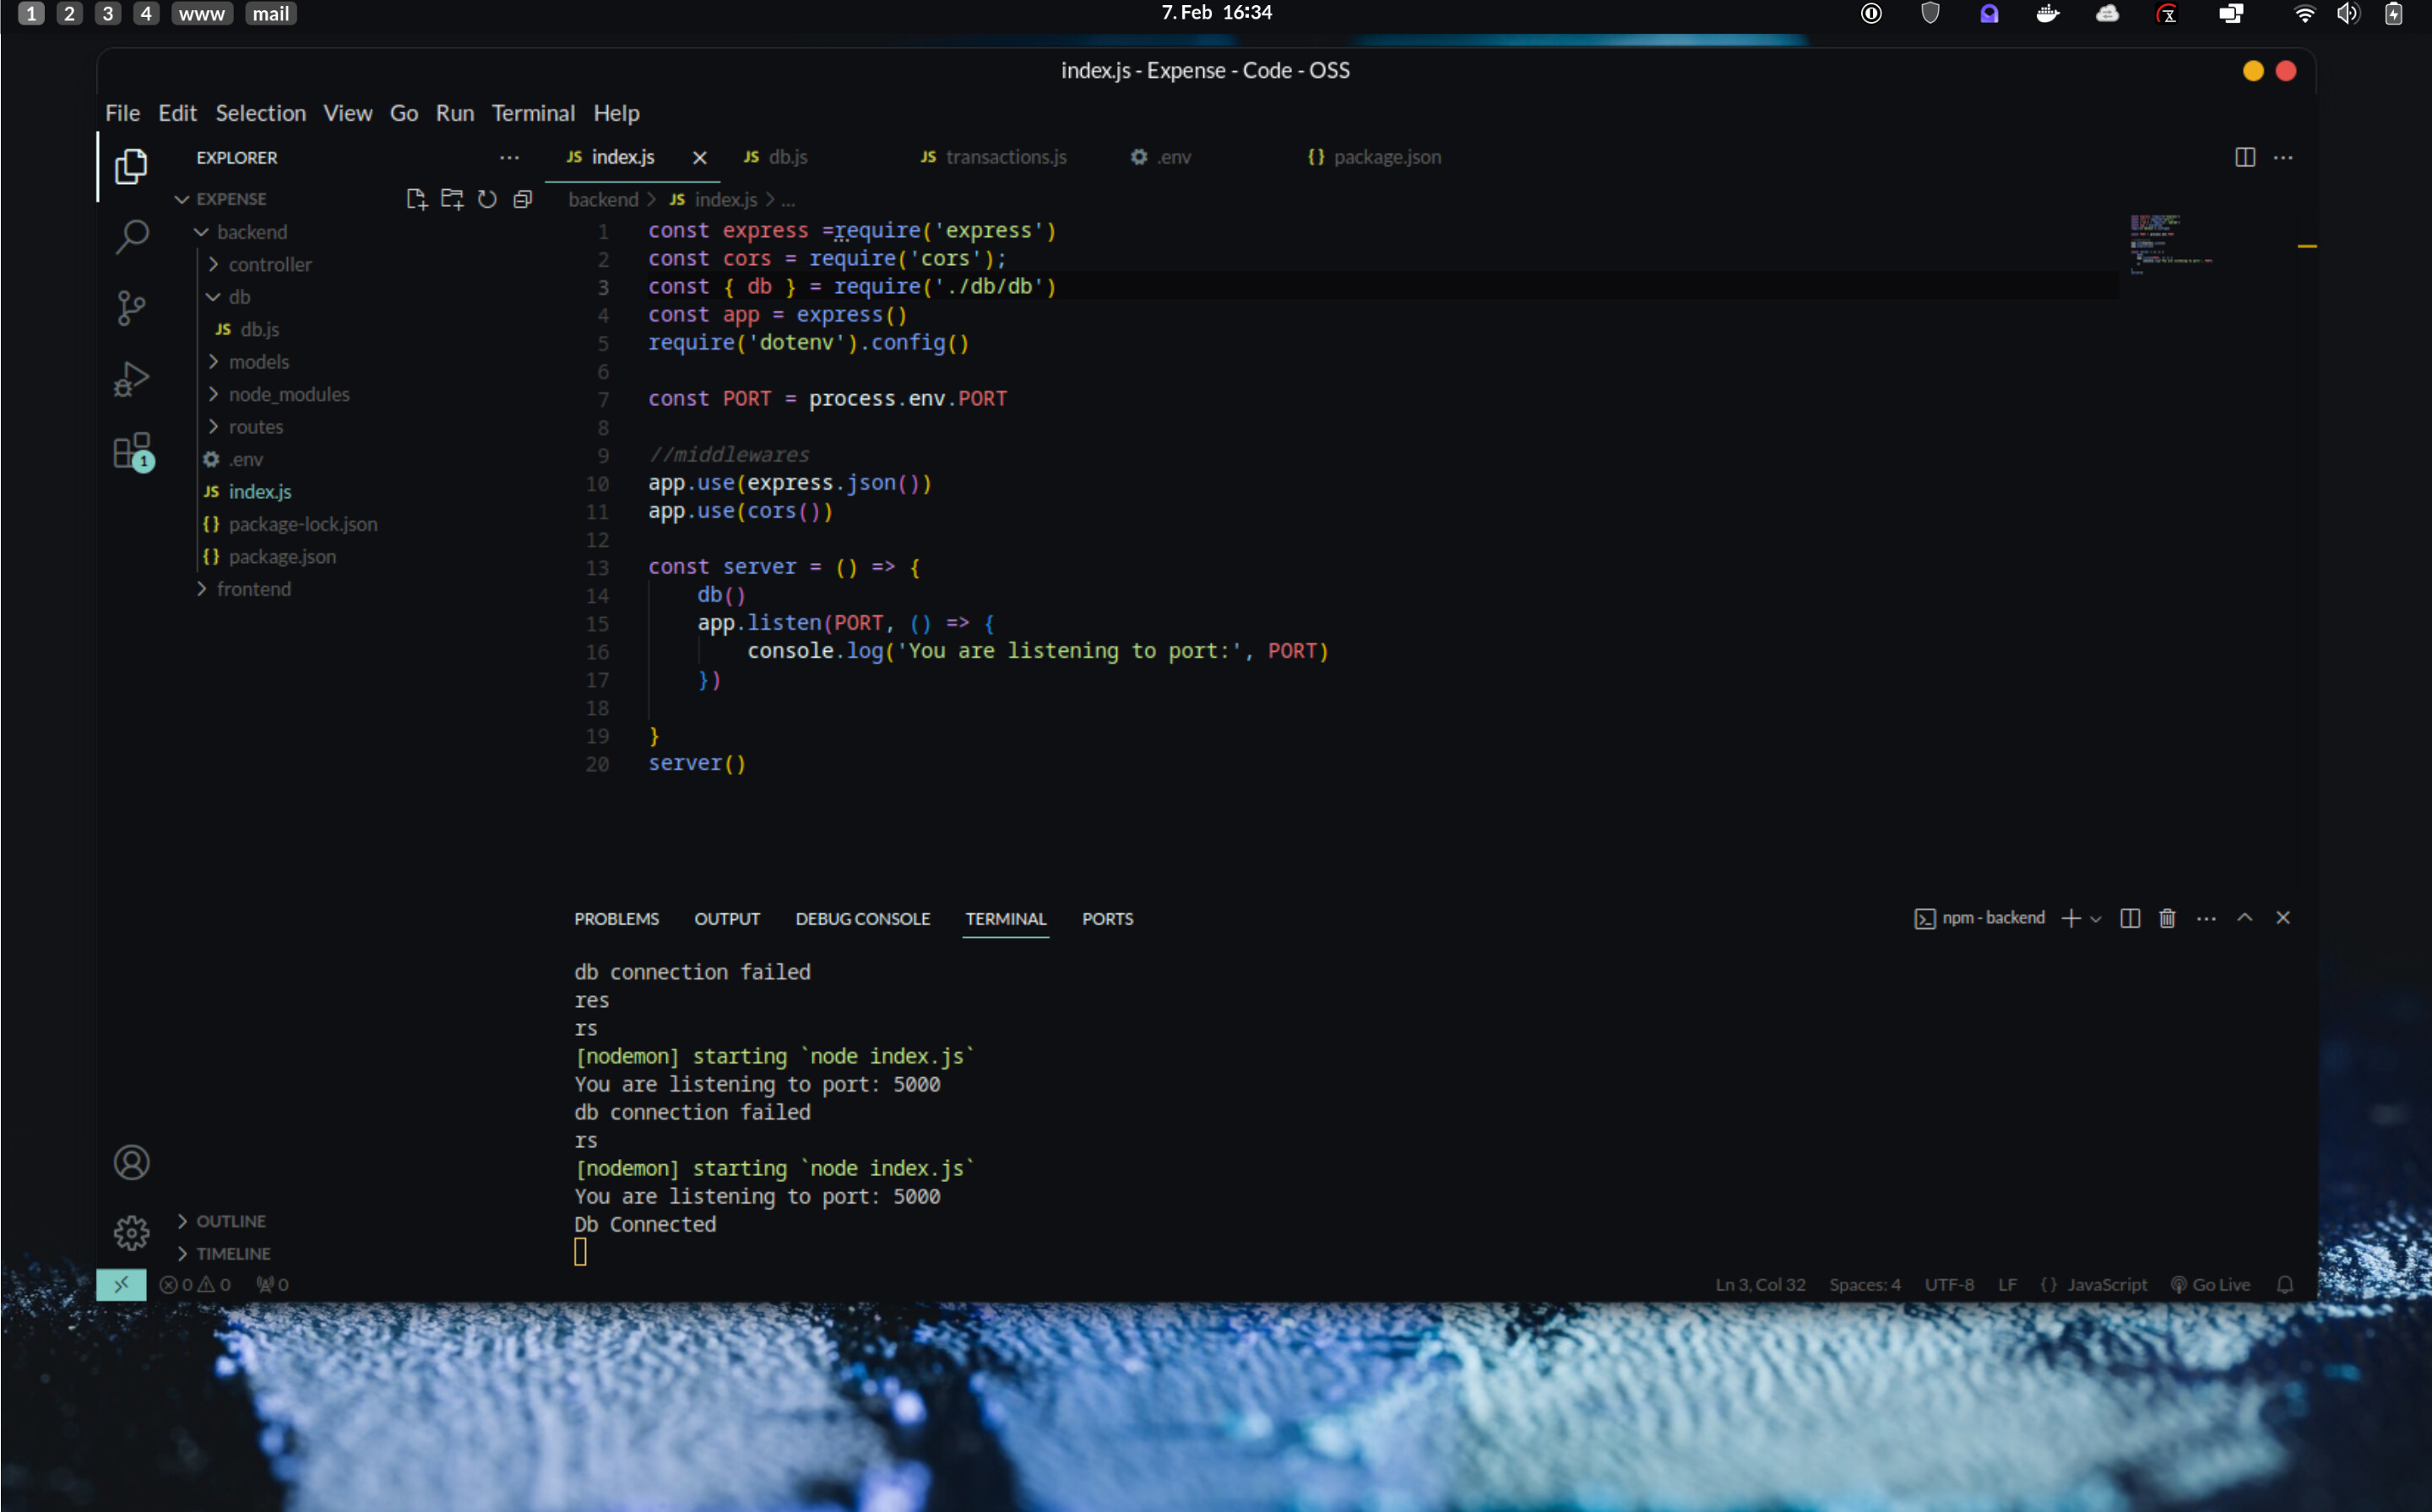The width and height of the screenshot is (2432, 1512).
Task: Change language mode from JavaScript
Action: 2107,1284
